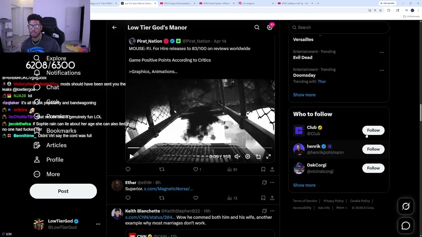Follow DakCorgi account
The height and width of the screenshot is (237, 422).
tap(373, 168)
